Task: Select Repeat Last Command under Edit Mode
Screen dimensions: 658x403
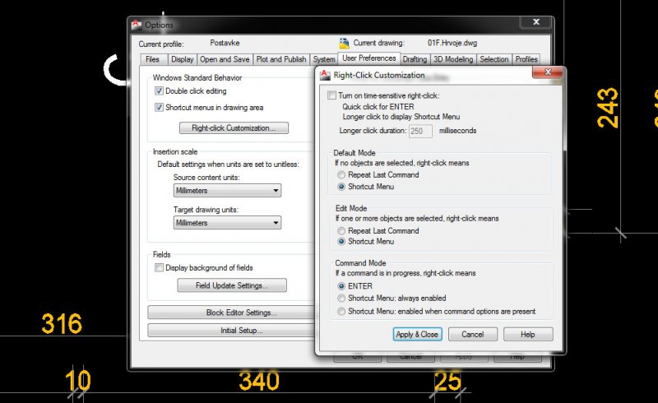Action: pos(341,230)
